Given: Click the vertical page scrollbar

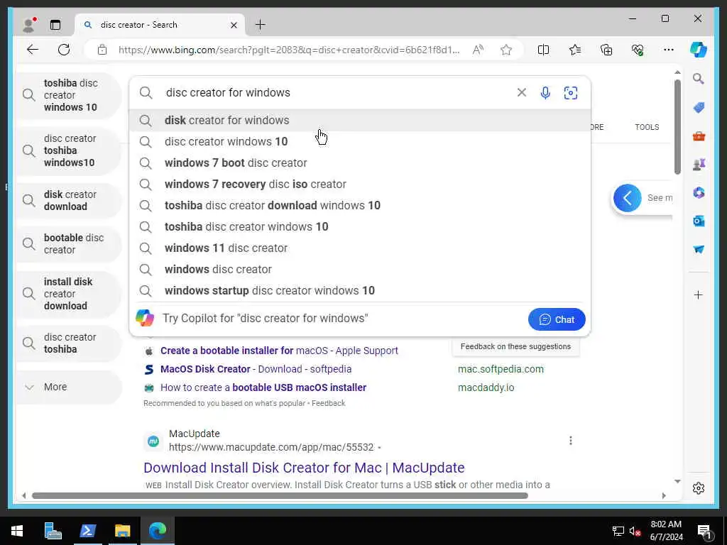Looking at the screenshot, I should [x=677, y=126].
